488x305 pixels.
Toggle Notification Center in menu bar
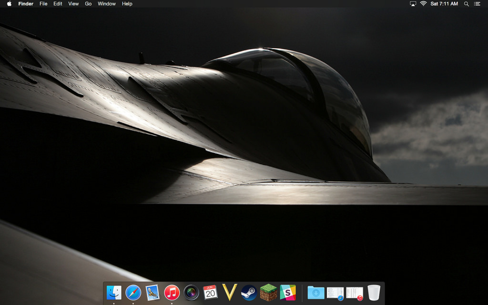[x=477, y=4]
